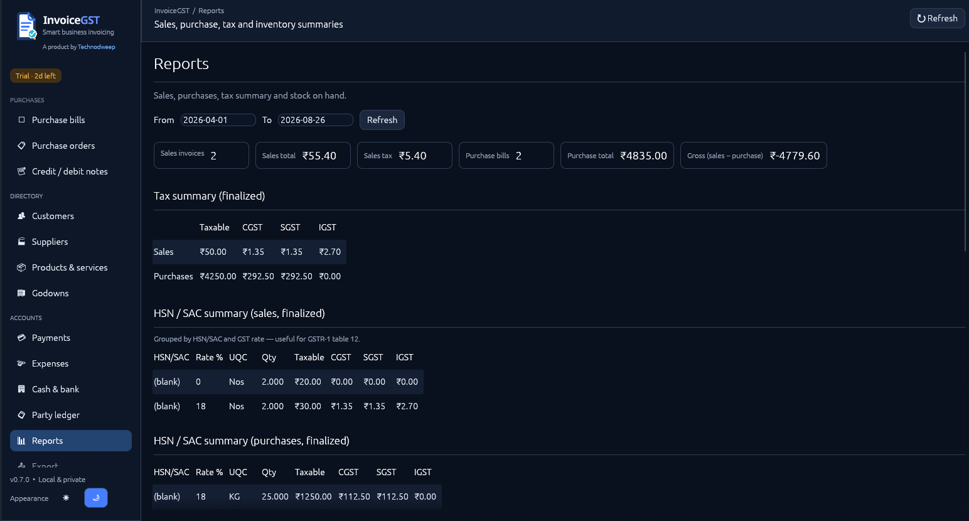This screenshot has width=969, height=521.
Task: Click the Purchases taxable value ₹4250.00
Action: (218, 276)
